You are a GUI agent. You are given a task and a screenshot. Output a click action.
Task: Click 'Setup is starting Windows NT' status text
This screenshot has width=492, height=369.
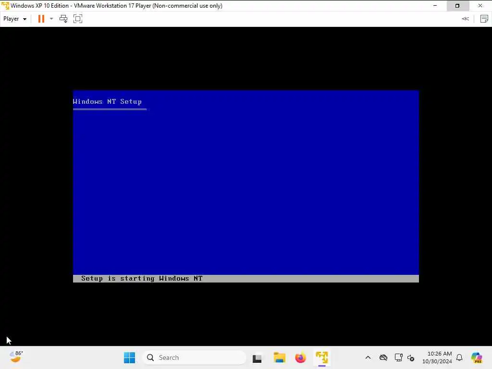tap(142, 278)
